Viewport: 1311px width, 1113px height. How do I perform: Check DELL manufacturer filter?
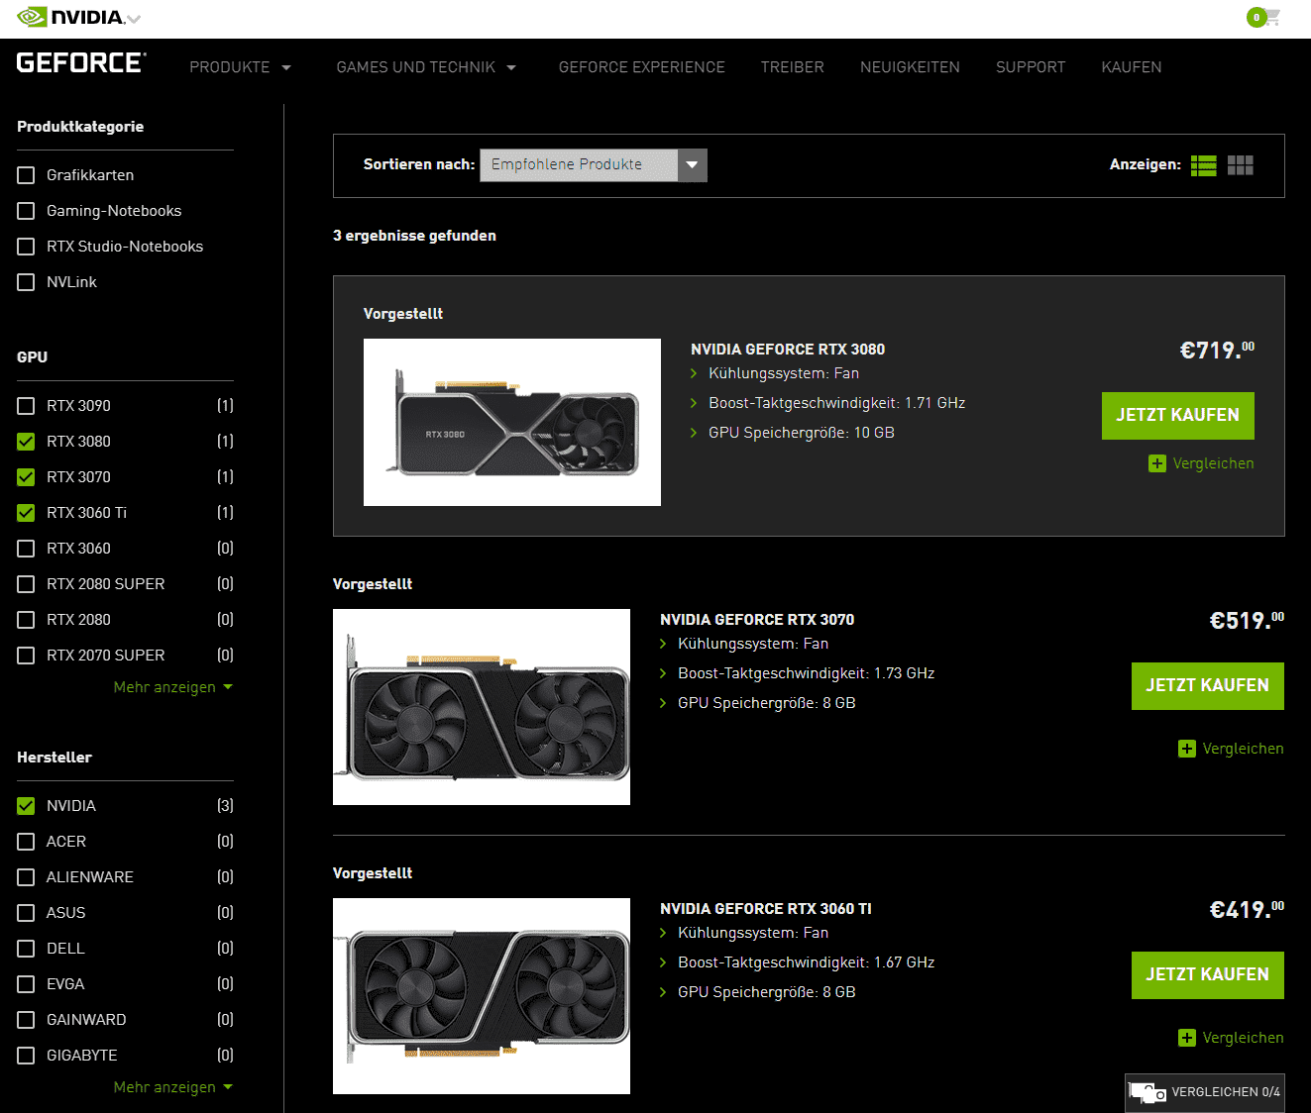tap(26, 949)
